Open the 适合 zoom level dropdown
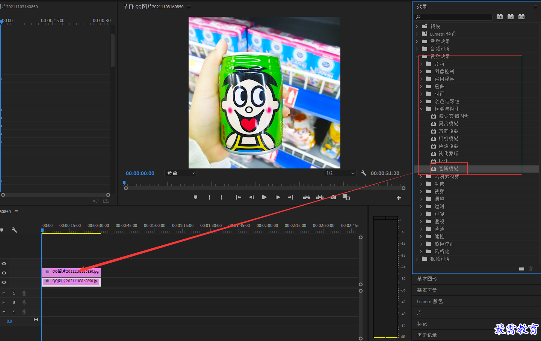Viewport: 541px width, 341px height. 181,173
